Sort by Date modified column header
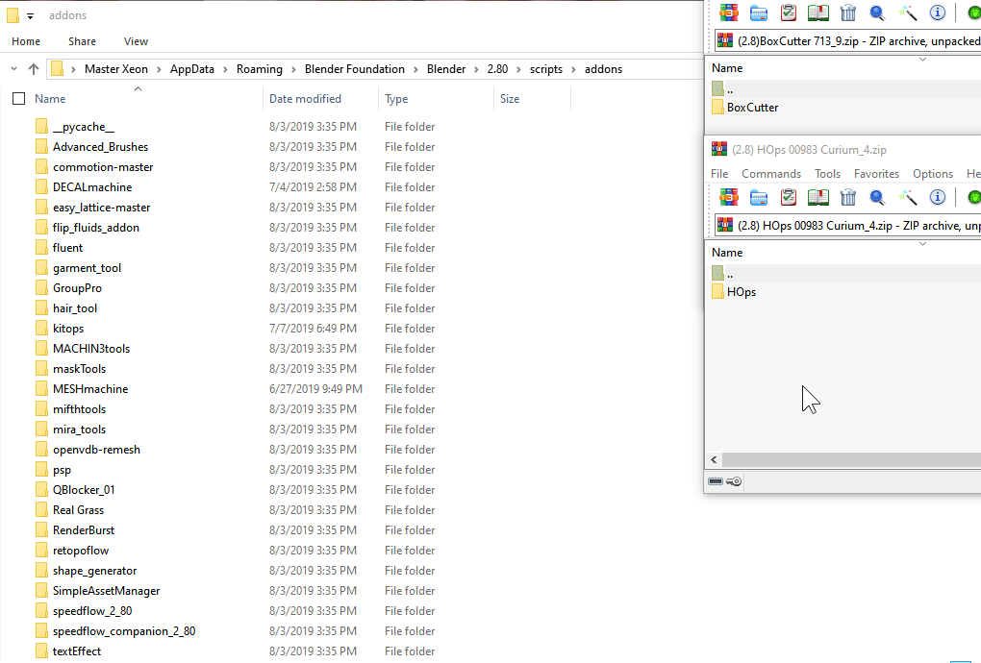Image resolution: width=981 pixels, height=663 pixels. pos(319,99)
